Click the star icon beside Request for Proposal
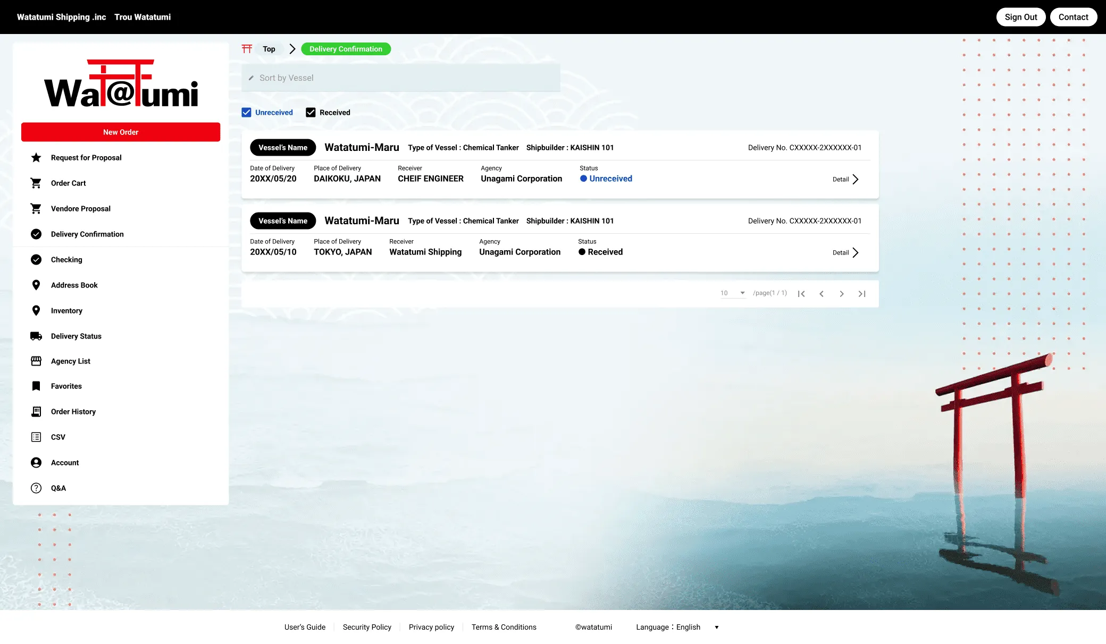The width and height of the screenshot is (1106, 644). [36, 158]
